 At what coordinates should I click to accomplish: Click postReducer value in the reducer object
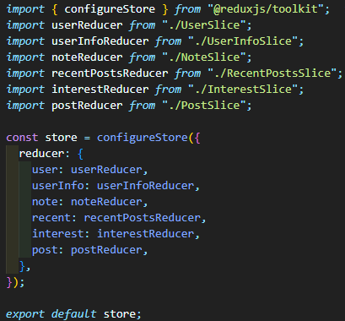coord(106,250)
